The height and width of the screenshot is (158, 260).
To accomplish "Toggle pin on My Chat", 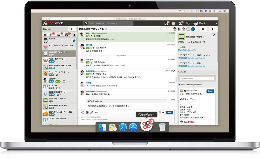I will [x=74, y=41].
